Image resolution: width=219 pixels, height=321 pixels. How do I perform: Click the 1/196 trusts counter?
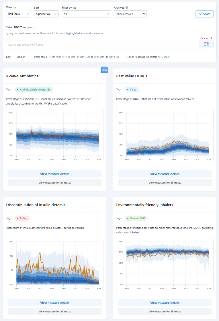206,44
